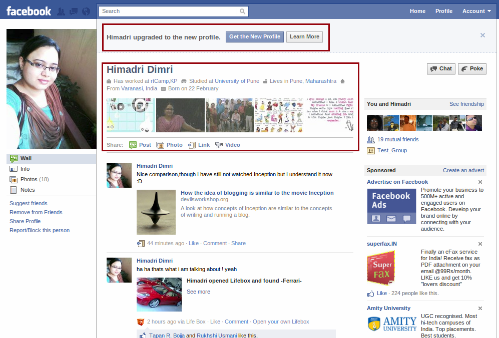Open See friendship link
This screenshot has height=338, width=499.
[466, 104]
